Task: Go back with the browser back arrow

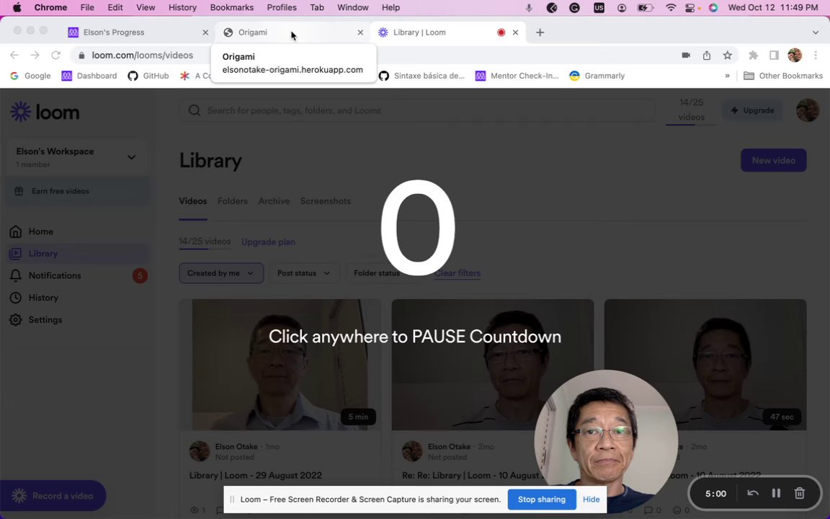Action: 14,55
